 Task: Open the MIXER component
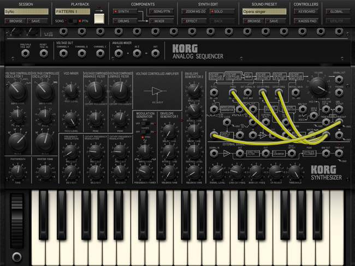tap(162, 21)
